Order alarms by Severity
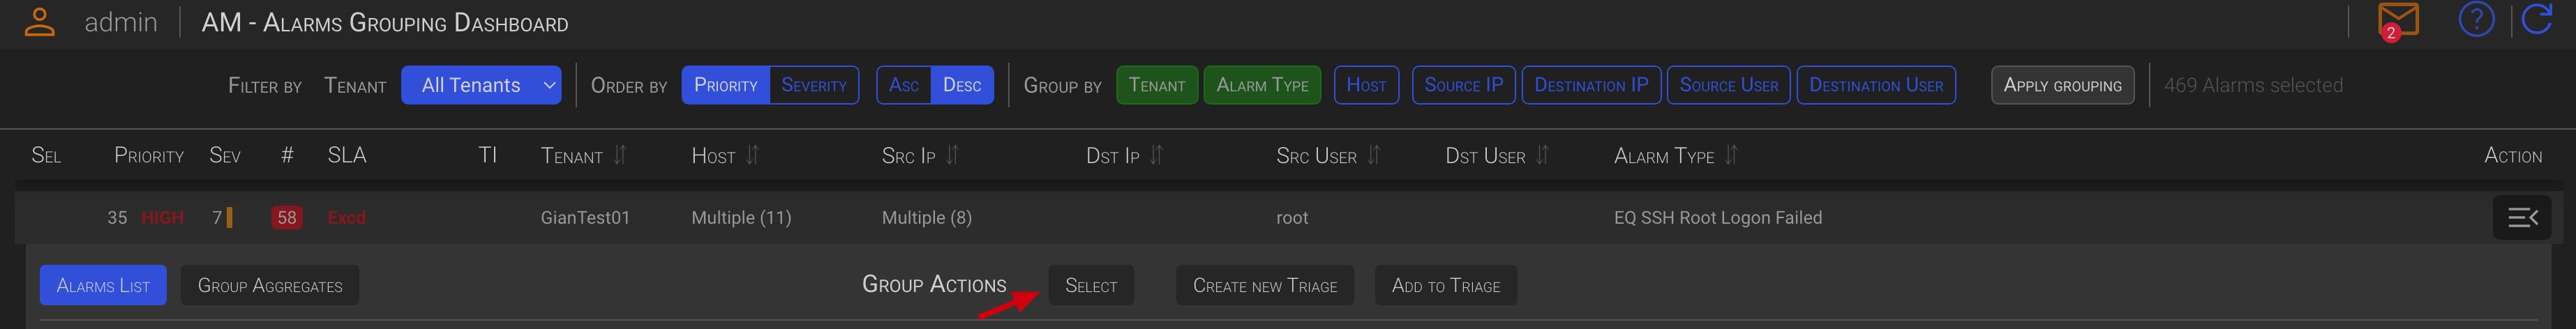 [x=814, y=85]
